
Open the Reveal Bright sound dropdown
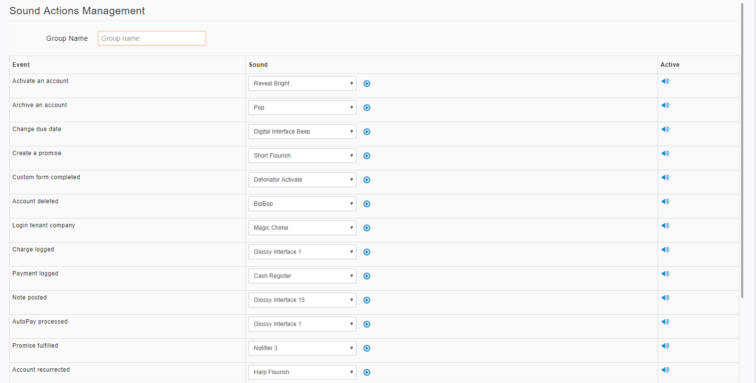coord(302,83)
